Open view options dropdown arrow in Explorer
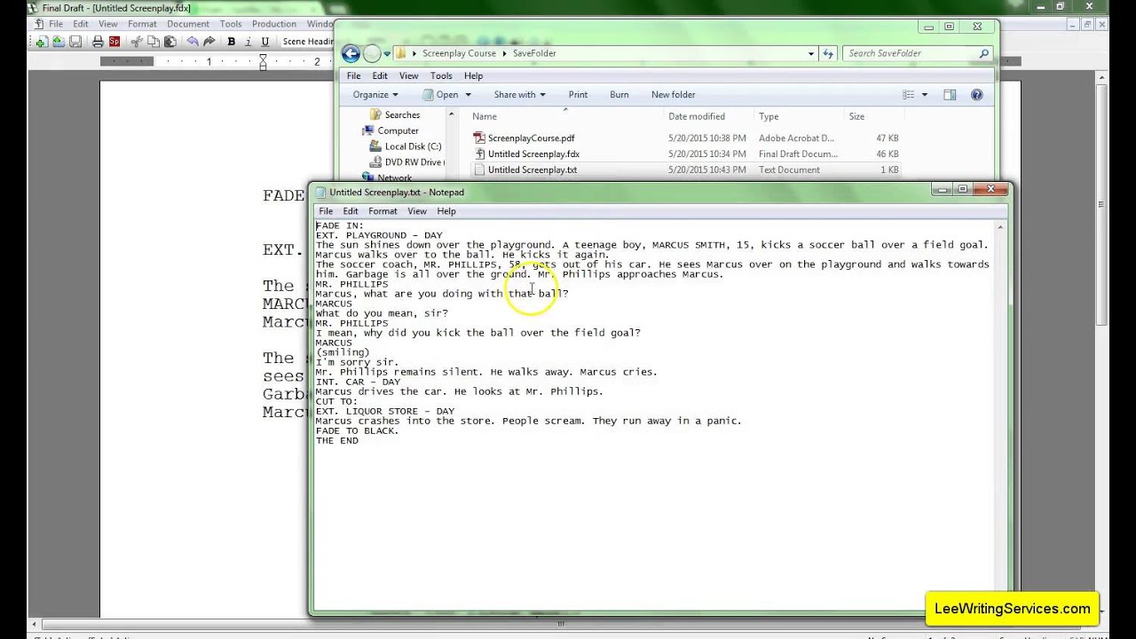Image resolution: width=1136 pixels, height=639 pixels. pos(924,95)
